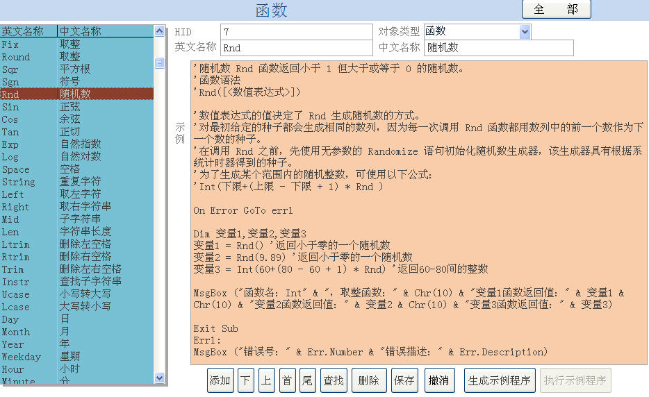This screenshot has height=397, width=649.
Task: Click the 添加 button
Action: [220, 380]
